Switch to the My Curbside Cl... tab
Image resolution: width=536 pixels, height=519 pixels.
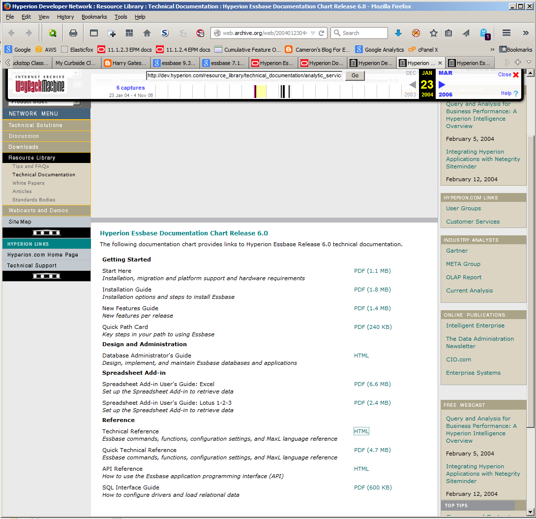point(76,63)
